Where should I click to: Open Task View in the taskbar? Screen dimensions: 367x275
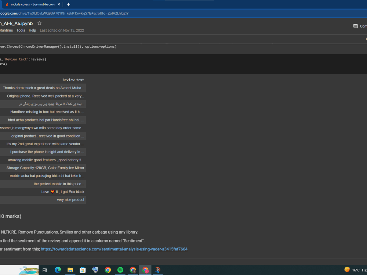45,270
